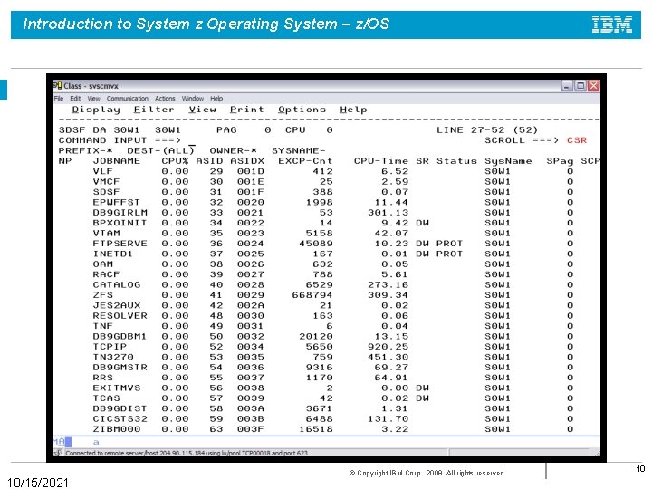
Task: Click the SCROLL field value CSR
Action: click(577, 140)
